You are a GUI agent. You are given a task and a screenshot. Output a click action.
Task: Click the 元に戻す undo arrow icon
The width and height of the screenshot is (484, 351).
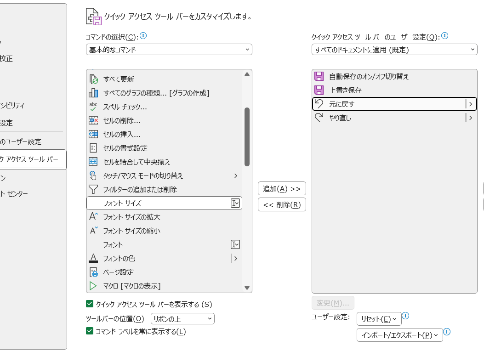click(x=319, y=104)
